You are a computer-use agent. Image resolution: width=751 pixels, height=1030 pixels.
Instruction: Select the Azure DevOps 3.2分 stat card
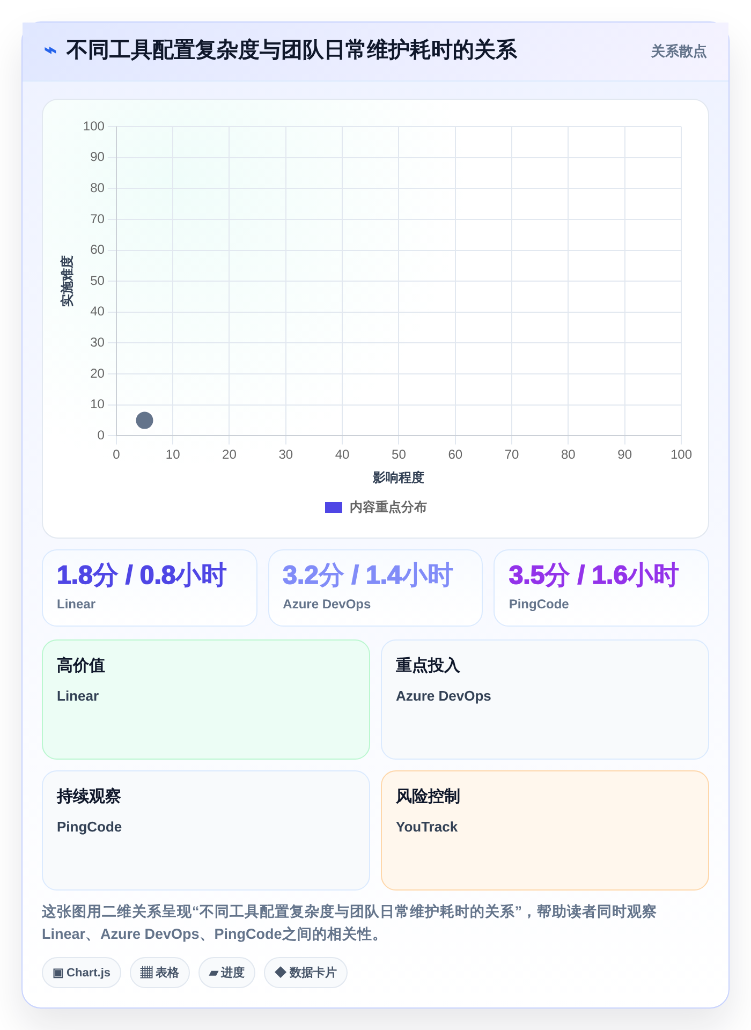(376, 588)
